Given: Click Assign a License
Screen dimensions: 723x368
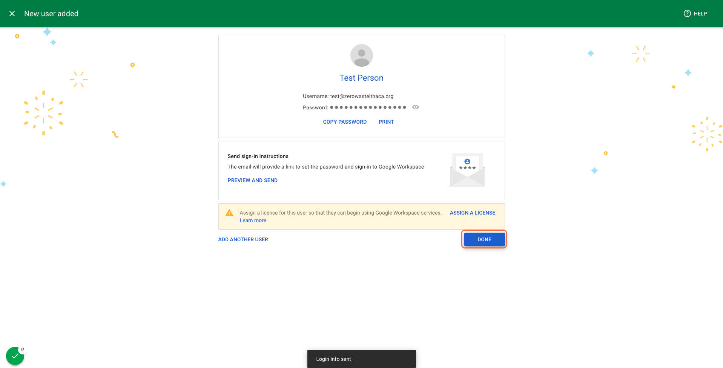Looking at the screenshot, I should [472, 213].
